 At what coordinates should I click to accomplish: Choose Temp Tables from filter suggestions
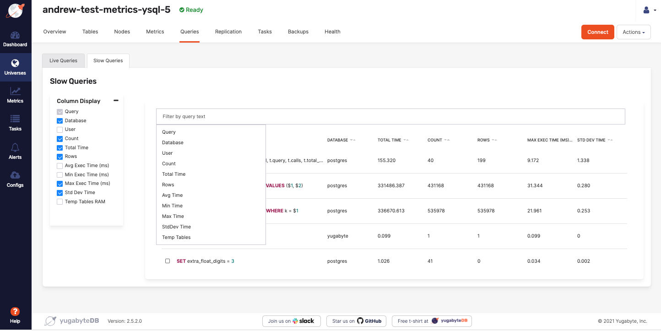coord(211,237)
